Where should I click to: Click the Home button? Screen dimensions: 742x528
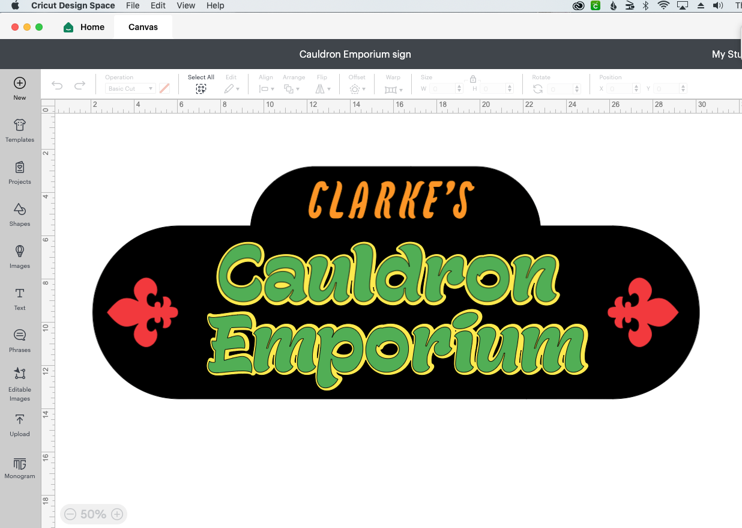[x=83, y=26]
